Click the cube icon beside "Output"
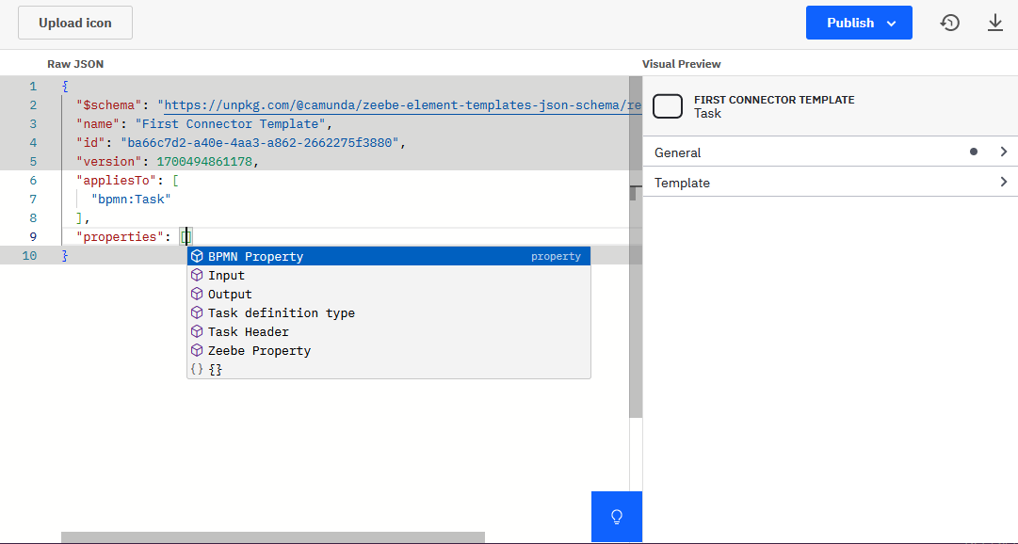This screenshot has height=544, width=1018. 197,294
